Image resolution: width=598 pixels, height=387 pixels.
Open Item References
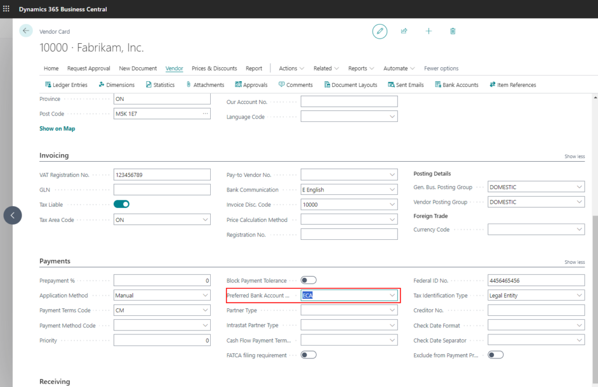[x=513, y=85]
